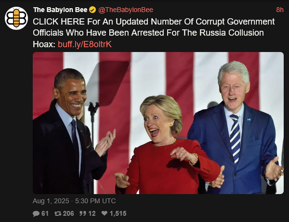Enlarge the attached tweet photo
The image size is (289, 222).
click(x=158, y=123)
